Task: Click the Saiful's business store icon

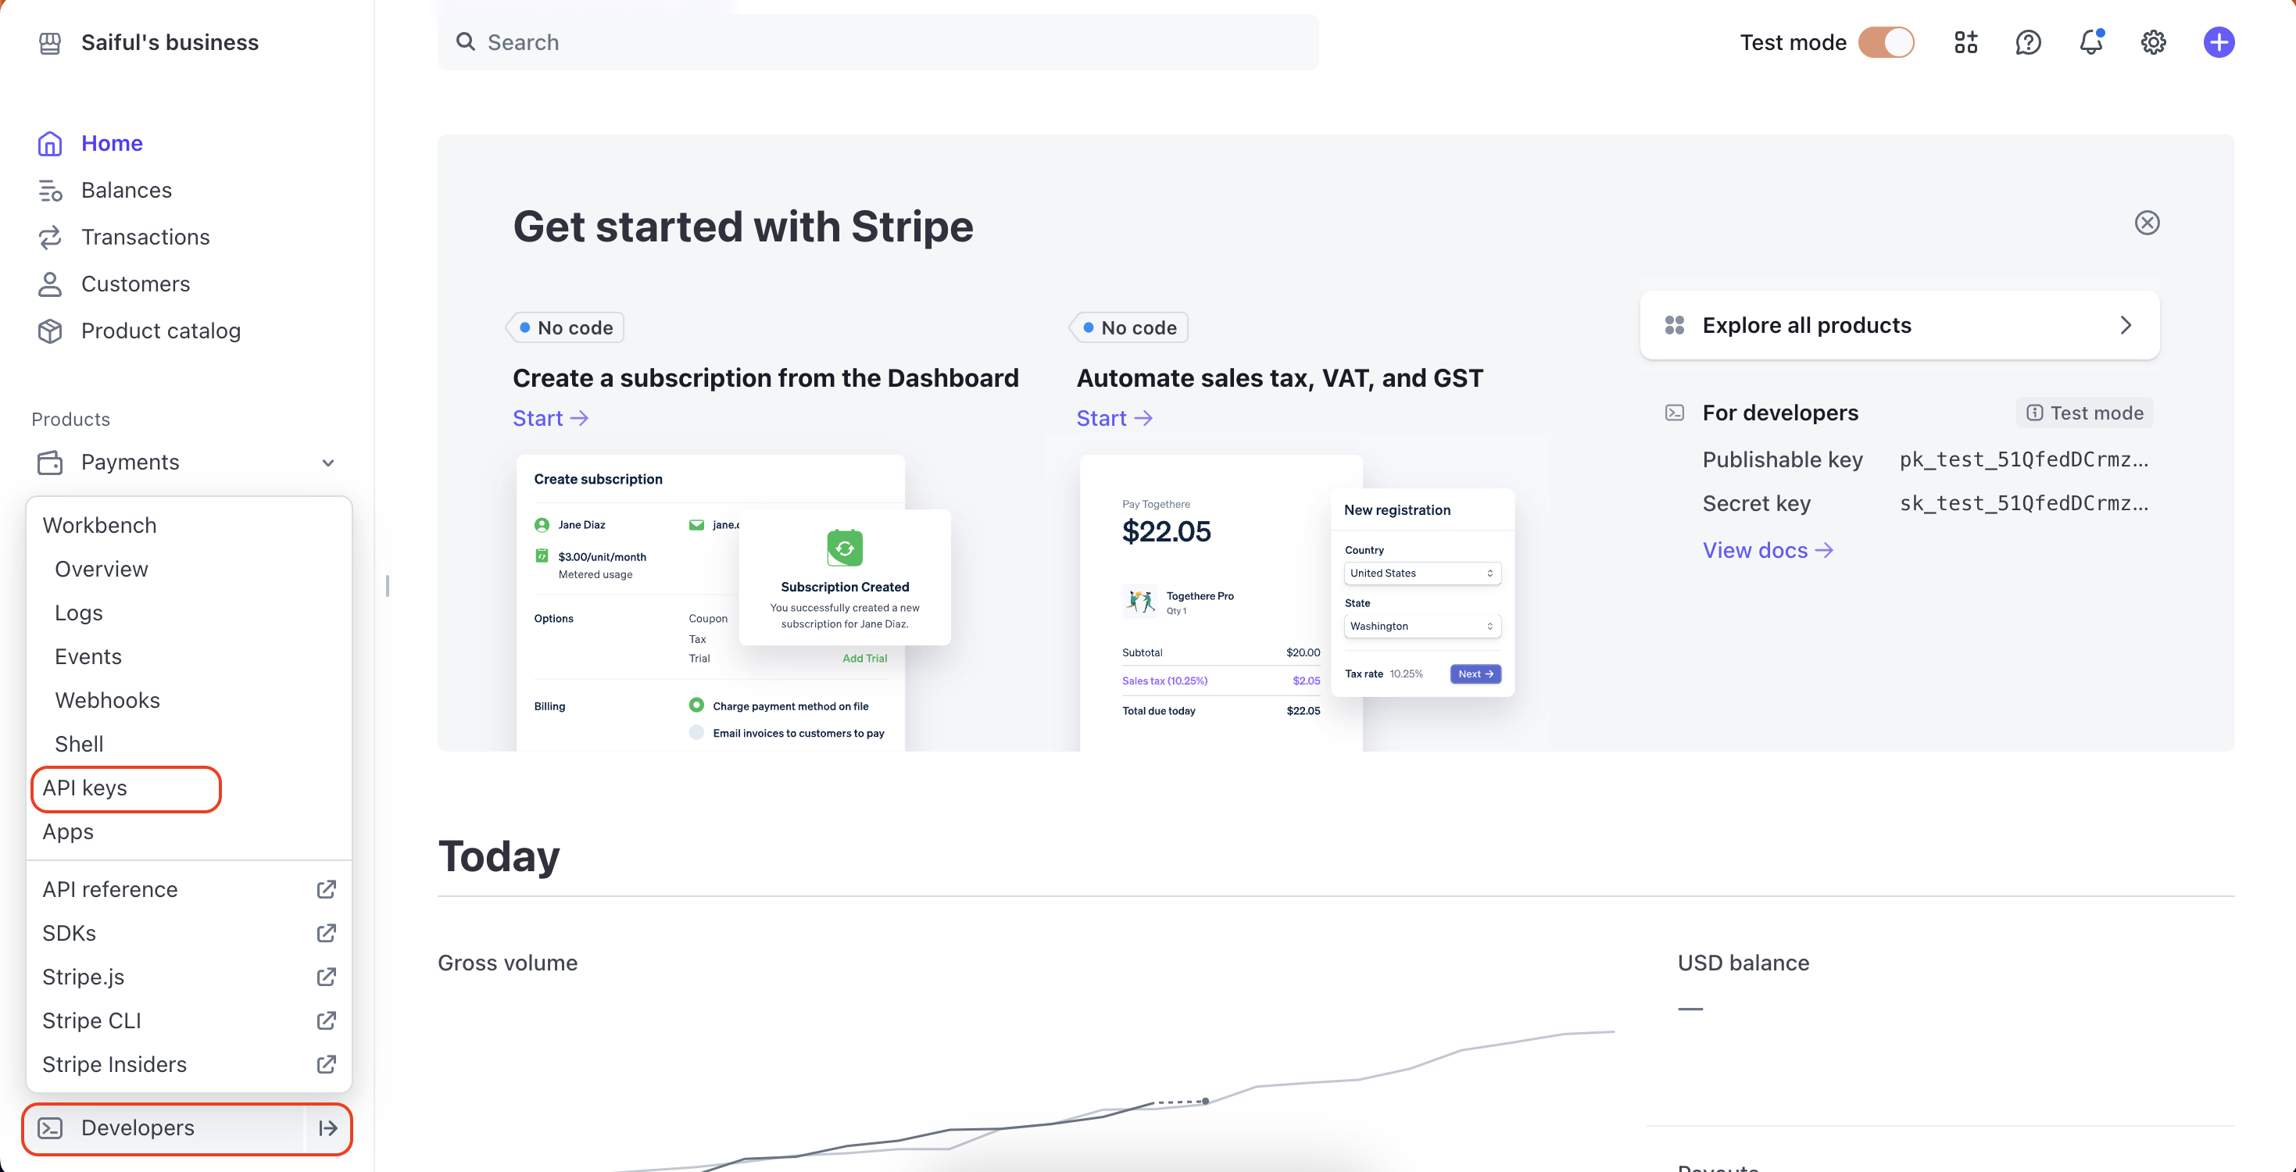Action: click(50, 43)
